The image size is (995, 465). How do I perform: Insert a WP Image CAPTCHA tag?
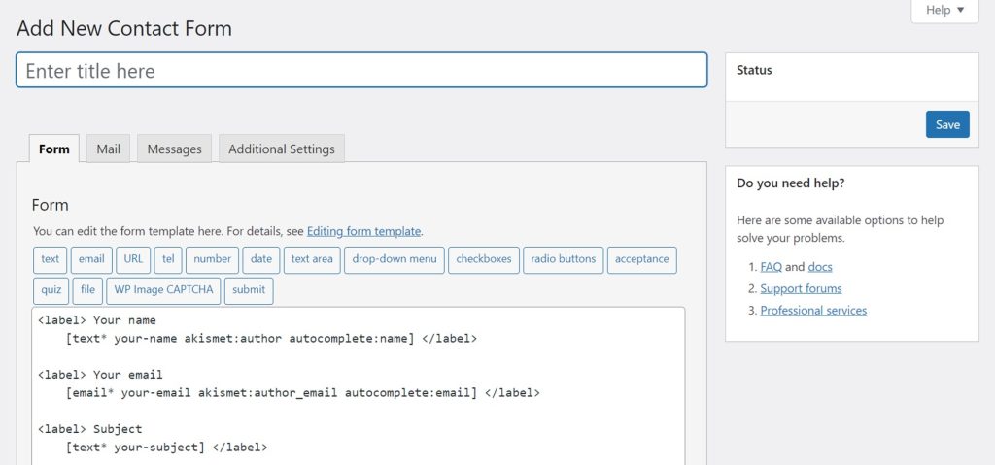[x=163, y=290]
